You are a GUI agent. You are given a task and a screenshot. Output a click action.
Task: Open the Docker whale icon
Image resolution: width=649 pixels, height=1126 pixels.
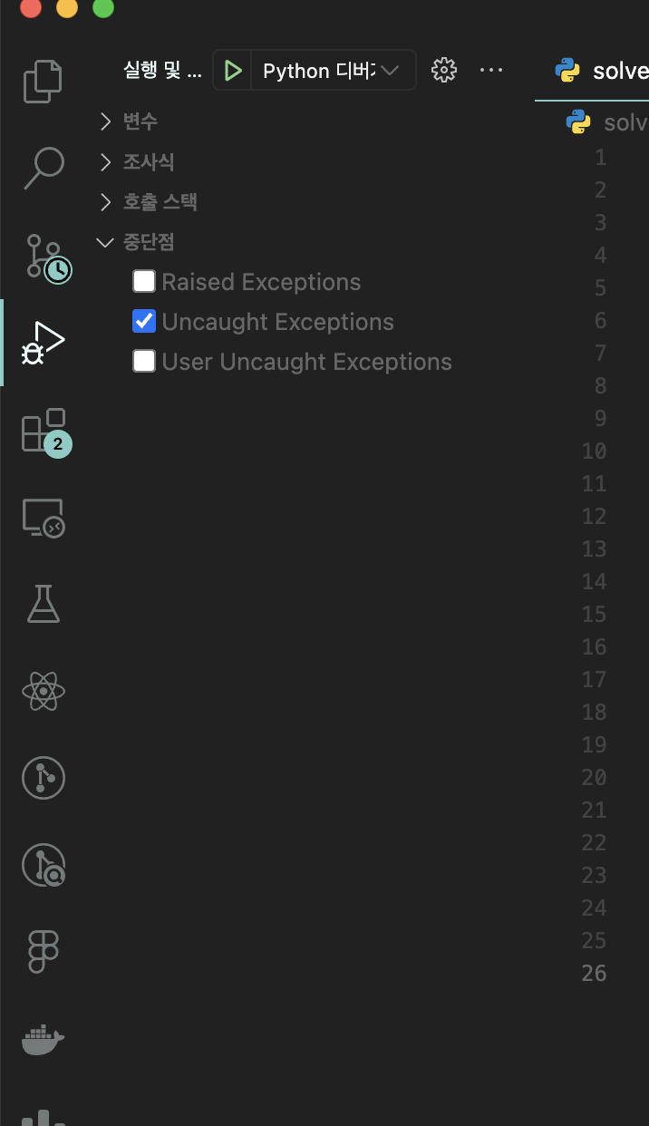coord(44,1039)
